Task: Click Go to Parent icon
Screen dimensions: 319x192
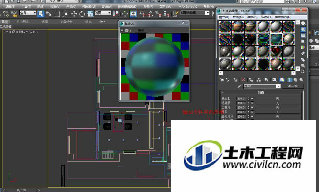Action: [295, 80]
